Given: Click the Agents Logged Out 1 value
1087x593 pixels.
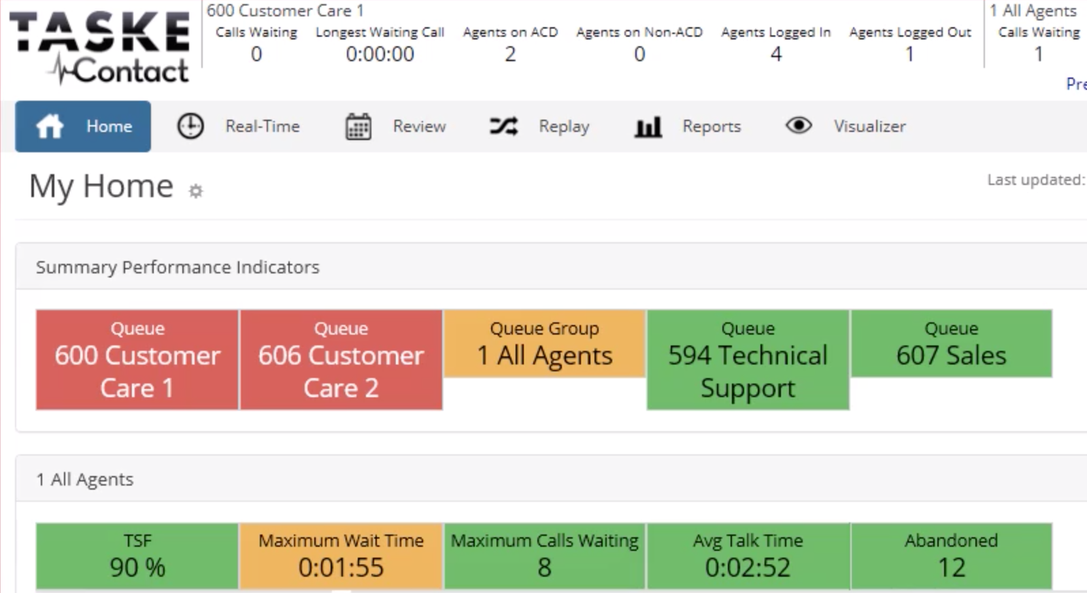Looking at the screenshot, I should pyautogui.click(x=909, y=54).
